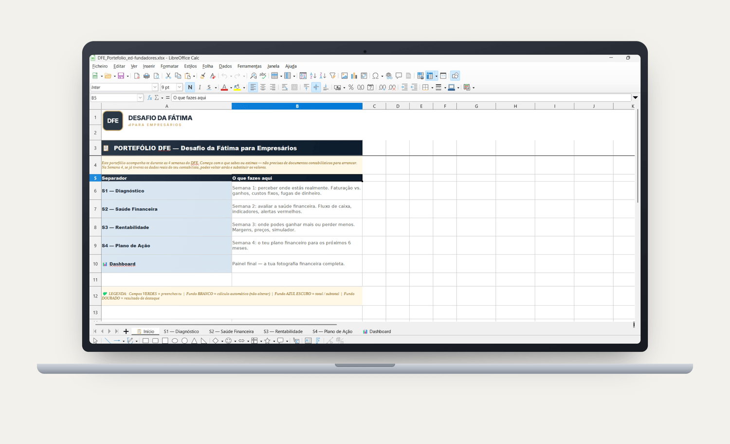
Task: Click the Insert Chart icon
Action: click(x=354, y=76)
